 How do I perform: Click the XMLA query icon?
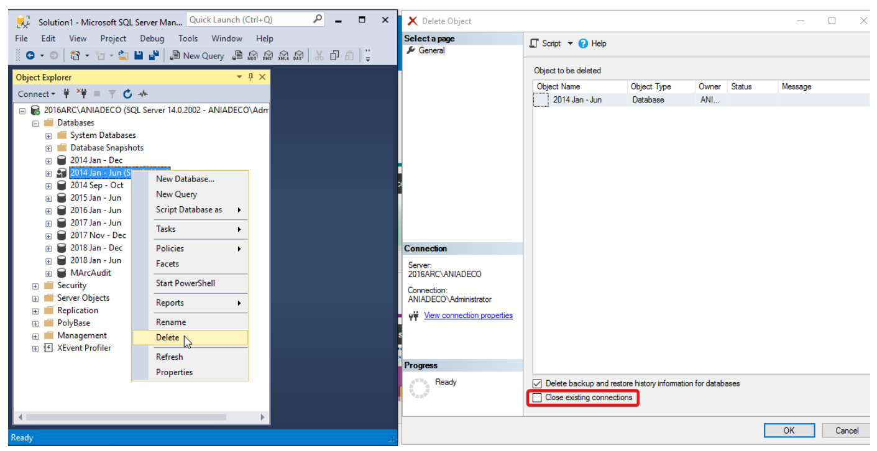tap(283, 56)
